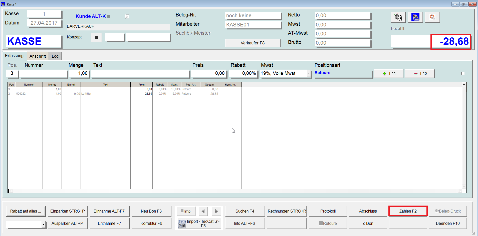Select table row MD9282 Luftfilter

click(125, 94)
